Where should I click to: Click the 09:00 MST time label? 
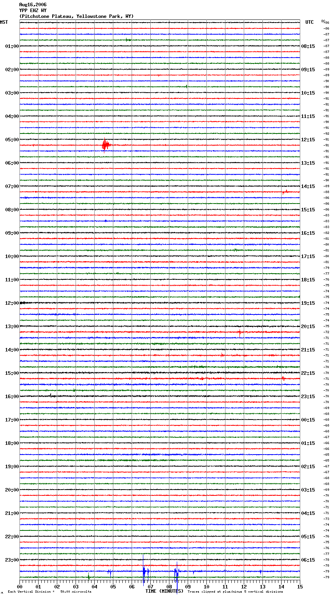[x=12, y=233]
